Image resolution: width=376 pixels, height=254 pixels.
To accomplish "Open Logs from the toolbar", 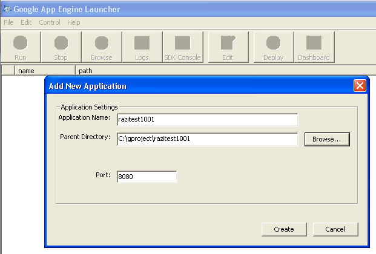I will coord(142,47).
